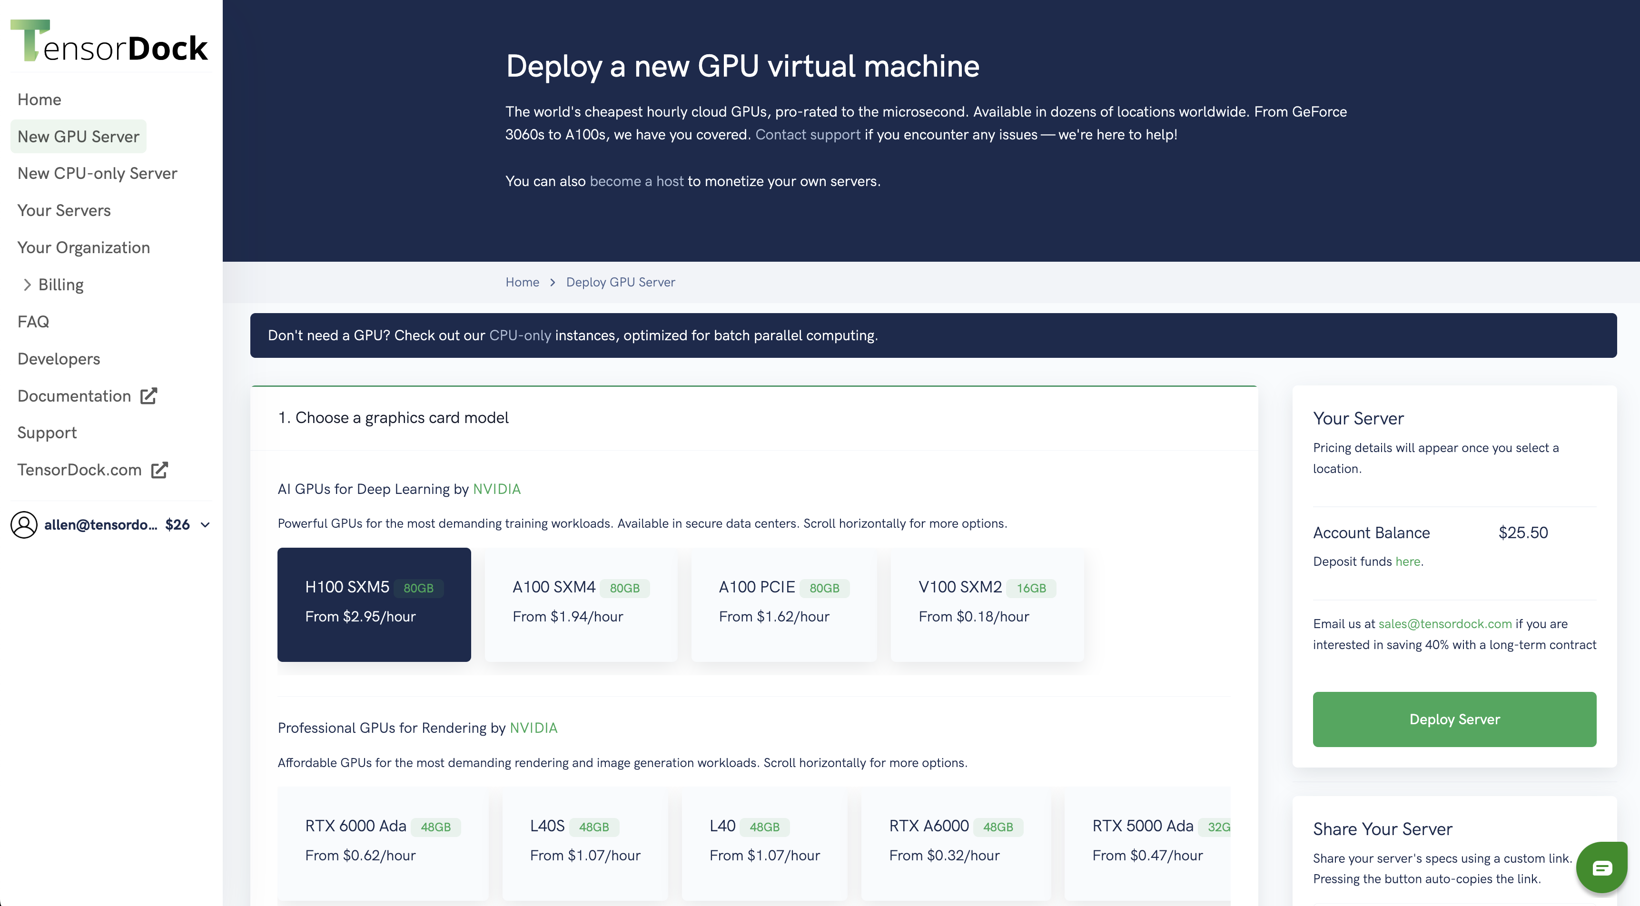Open the external link icon beside TensorDock.com
The height and width of the screenshot is (906, 1640).
[x=159, y=470]
